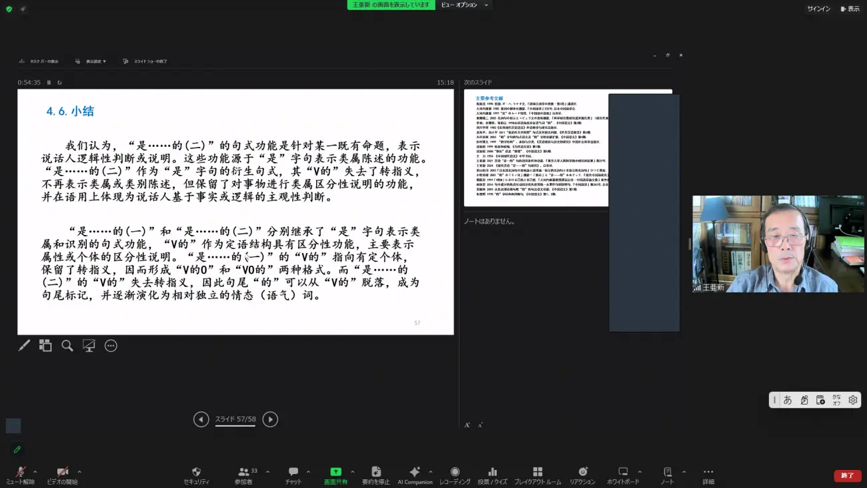Open the セキュリティ shield icon
The width and height of the screenshot is (867, 488).
[x=196, y=475]
